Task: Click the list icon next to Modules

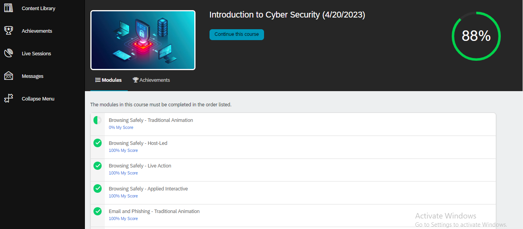Action: click(97, 80)
